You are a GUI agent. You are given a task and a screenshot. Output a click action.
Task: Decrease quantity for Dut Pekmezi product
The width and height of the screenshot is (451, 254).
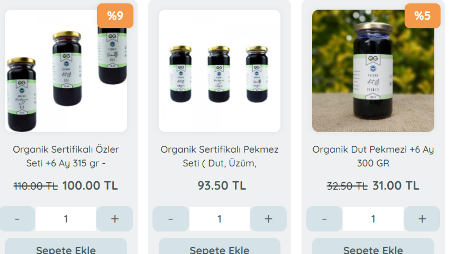coord(324,219)
